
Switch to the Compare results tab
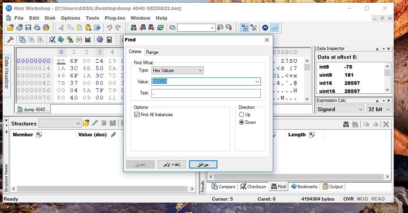tap(223, 187)
